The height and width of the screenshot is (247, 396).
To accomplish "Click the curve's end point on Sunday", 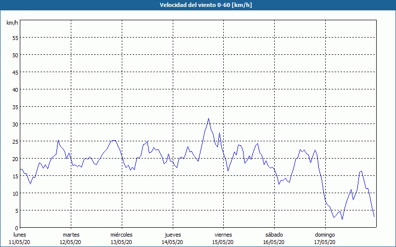I will pyautogui.click(x=374, y=216).
